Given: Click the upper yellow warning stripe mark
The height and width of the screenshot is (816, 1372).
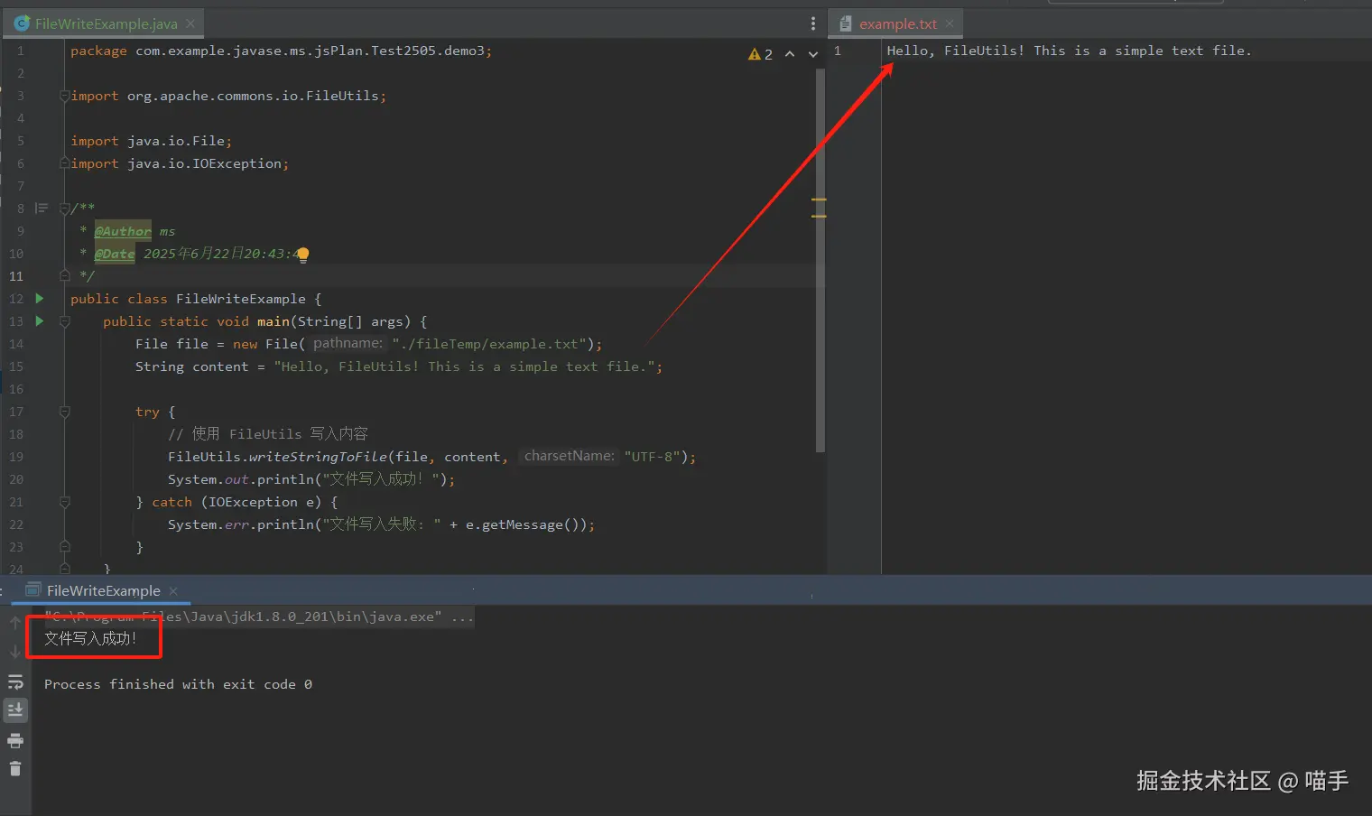Looking at the screenshot, I should click(819, 199).
